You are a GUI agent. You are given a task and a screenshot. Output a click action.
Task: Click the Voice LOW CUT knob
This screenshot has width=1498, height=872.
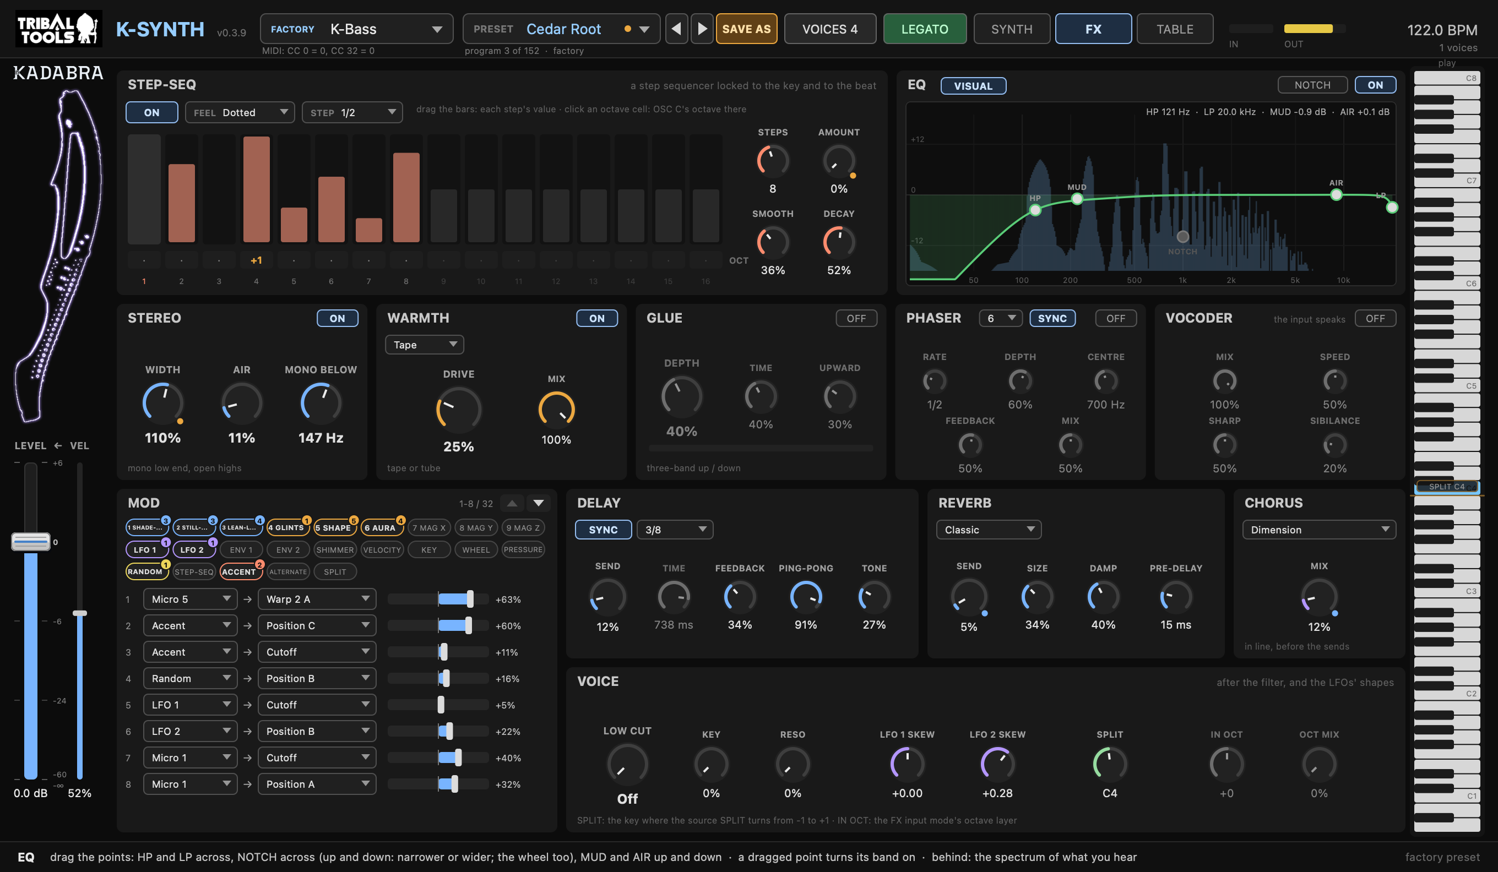click(627, 764)
